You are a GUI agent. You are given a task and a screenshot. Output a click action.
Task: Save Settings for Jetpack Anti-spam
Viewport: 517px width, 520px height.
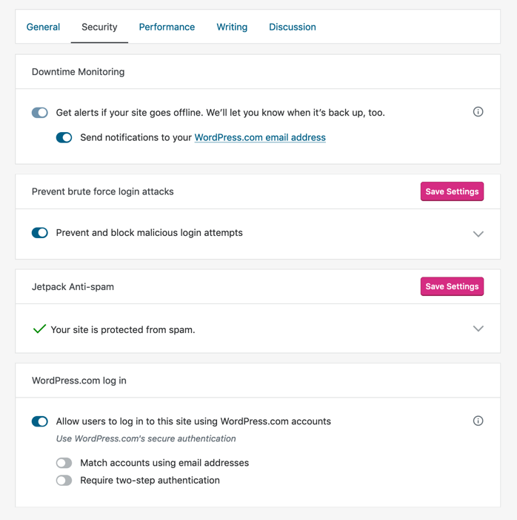[x=452, y=286]
